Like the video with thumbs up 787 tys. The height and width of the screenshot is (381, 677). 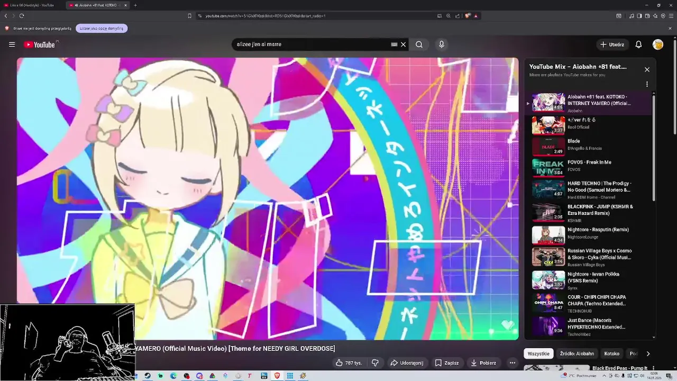[349, 363]
